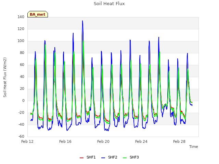Click the BA_met label tag
Viewport: 219px width, 164px height.
(x=38, y=14)
